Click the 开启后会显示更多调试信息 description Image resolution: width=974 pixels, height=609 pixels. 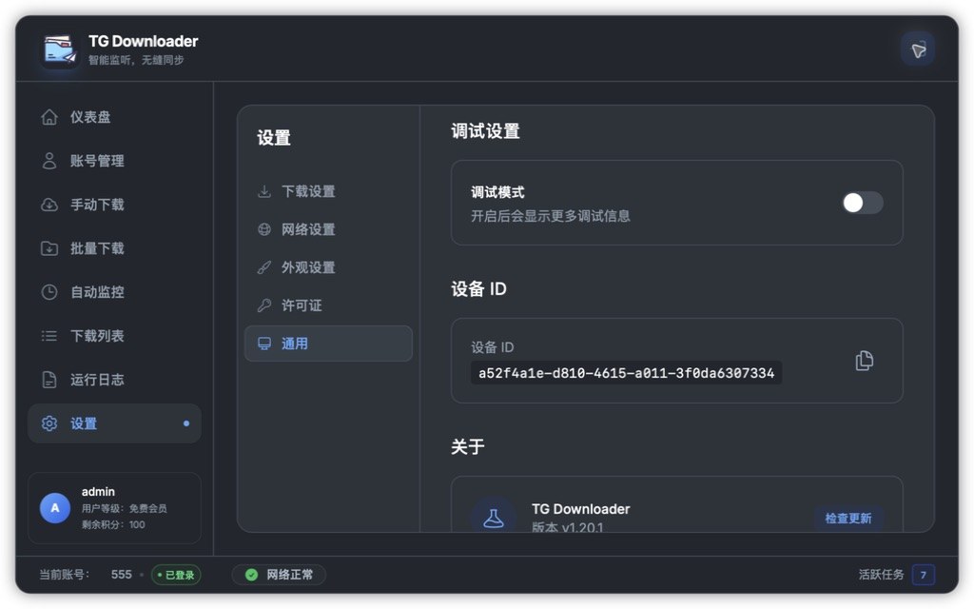point(551,216)
